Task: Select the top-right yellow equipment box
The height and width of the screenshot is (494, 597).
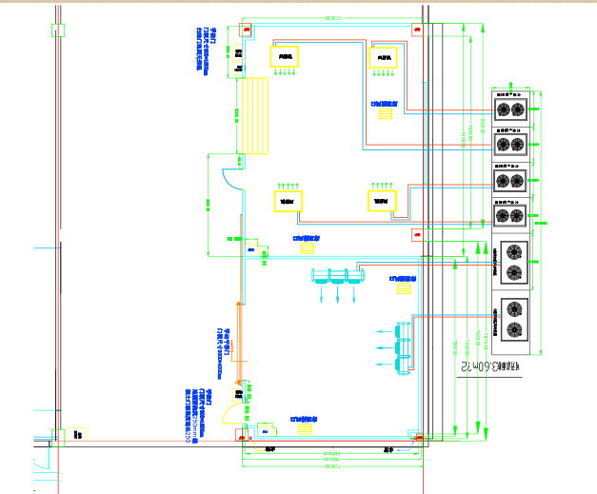Action: pyautogui.click(x=384, y=58)
